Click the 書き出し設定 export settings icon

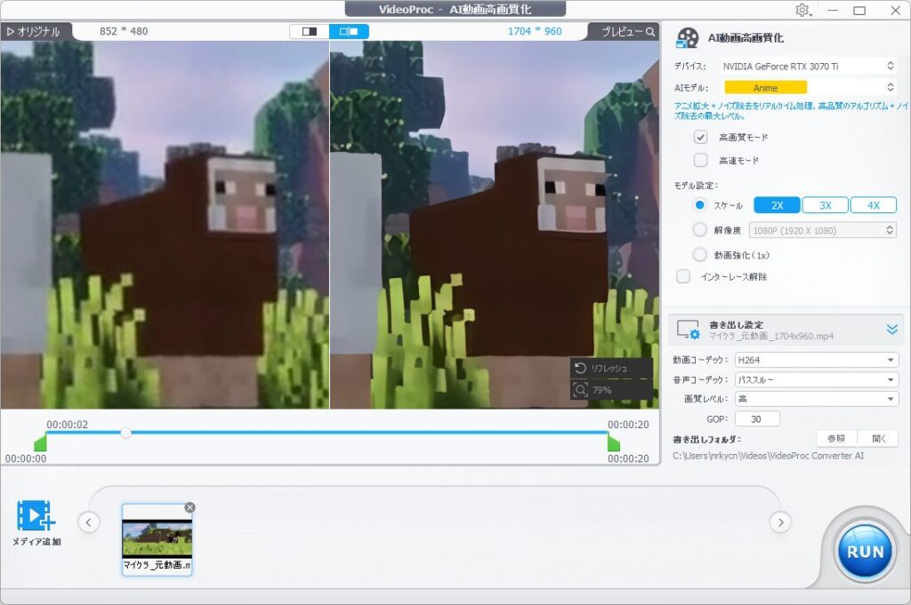689,330
